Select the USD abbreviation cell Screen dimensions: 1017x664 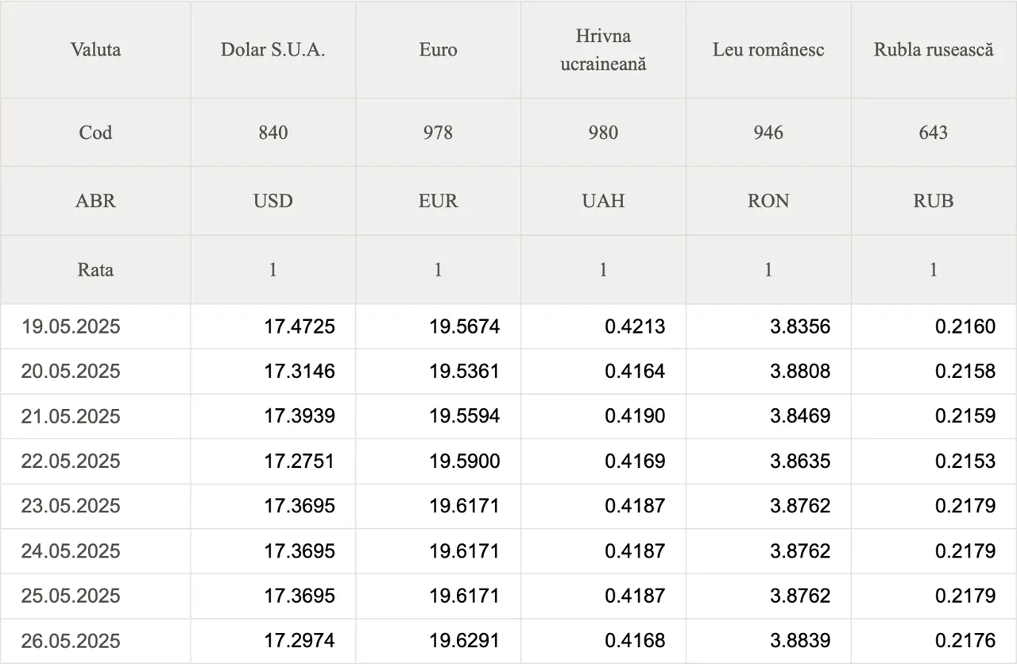point(273,201)
